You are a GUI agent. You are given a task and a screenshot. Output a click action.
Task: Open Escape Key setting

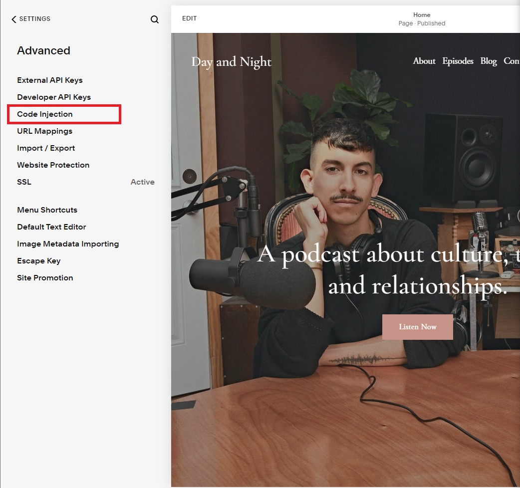click(39, 261)
